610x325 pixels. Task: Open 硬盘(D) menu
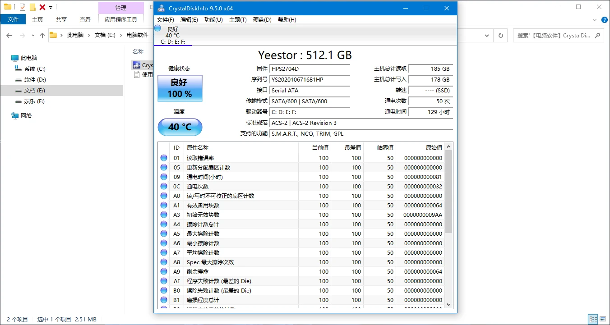point(262,19)
